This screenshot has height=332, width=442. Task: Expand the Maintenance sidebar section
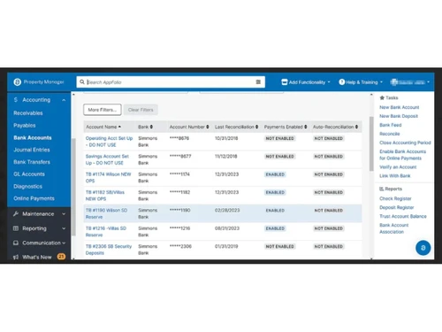tap(64, 214)
